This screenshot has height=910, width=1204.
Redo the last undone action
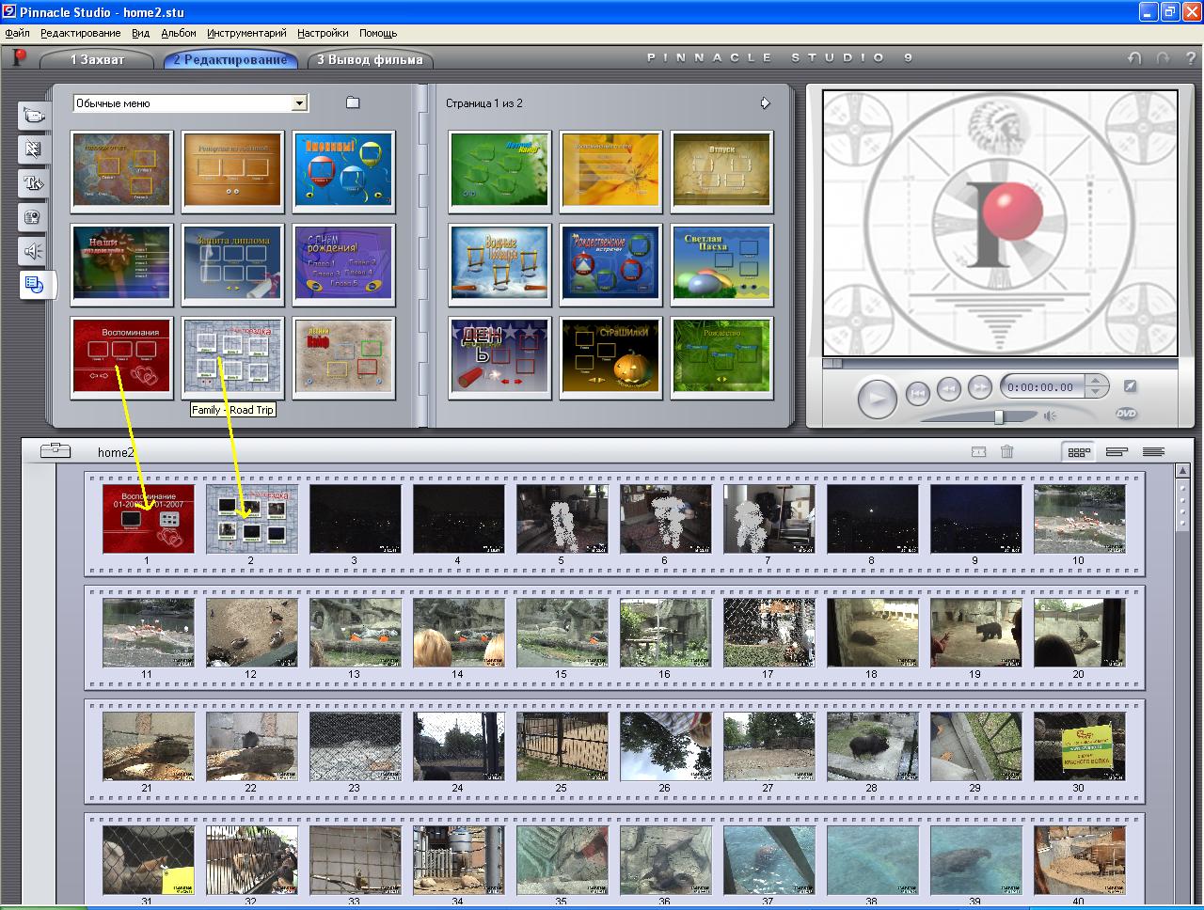pos(1164,58)
